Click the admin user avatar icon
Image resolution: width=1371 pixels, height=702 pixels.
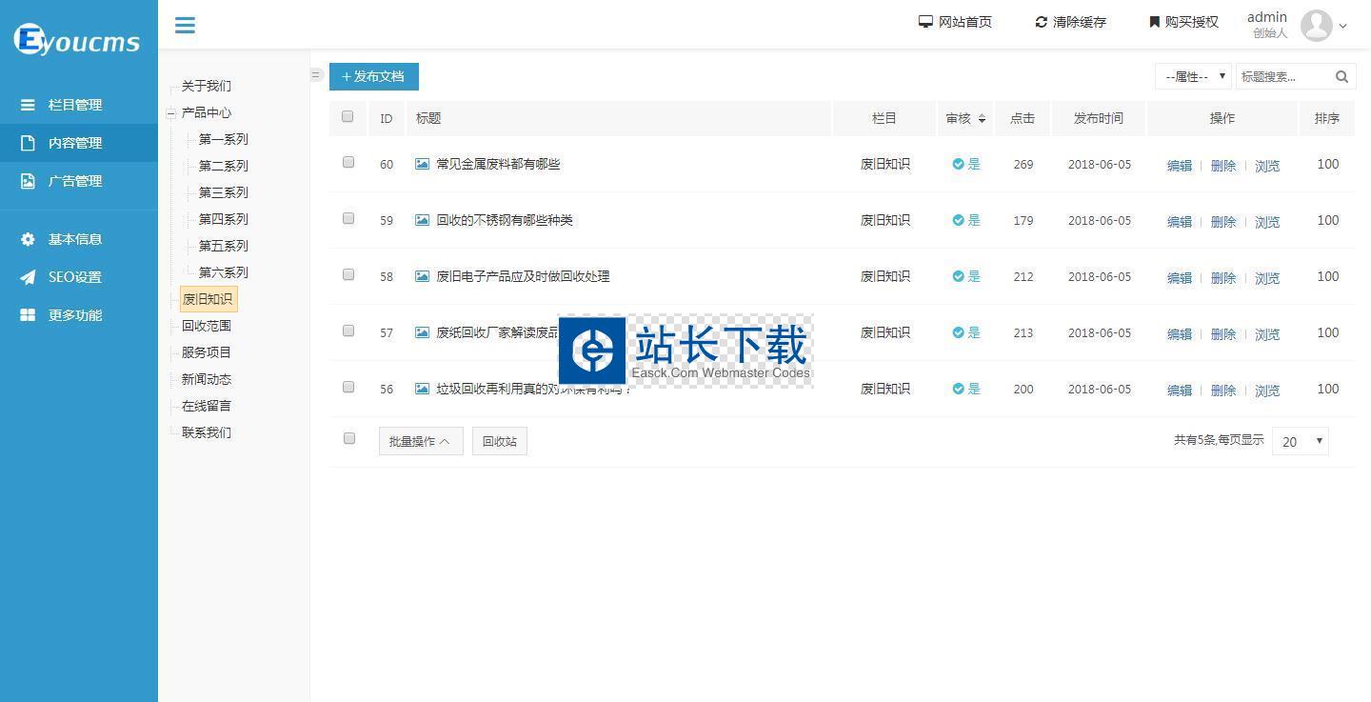pos(1316,25)
